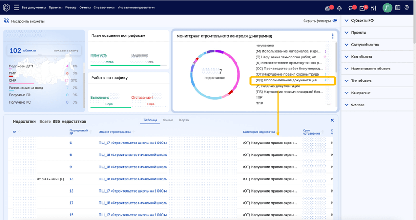Switch to the Схема tab
This screenshot has height=220, width=416.
(168, 120)
